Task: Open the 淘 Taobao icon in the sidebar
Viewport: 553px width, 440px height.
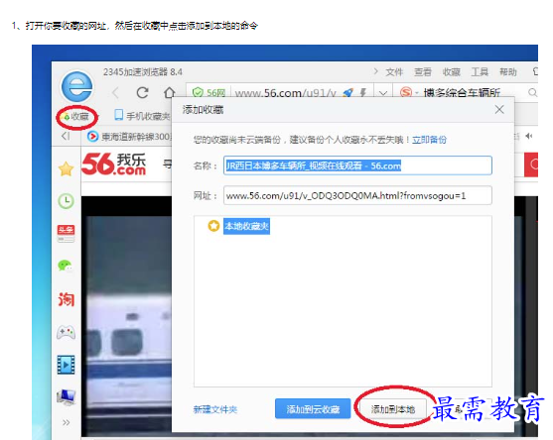Action: click(x=67, y=299)
